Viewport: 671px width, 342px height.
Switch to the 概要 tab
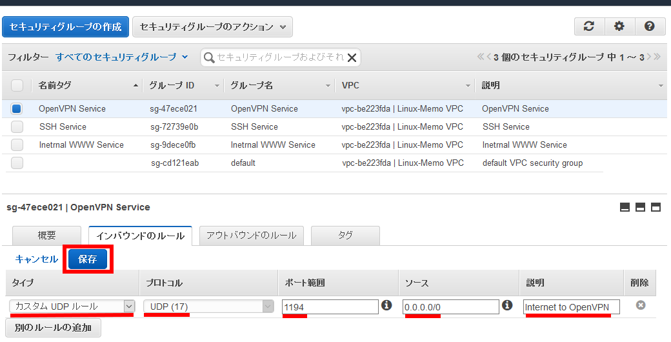46,236
